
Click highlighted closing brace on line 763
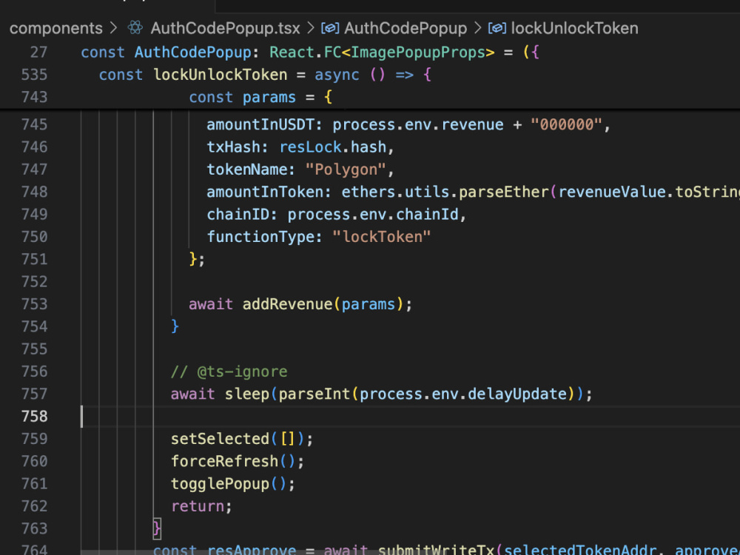pyautogui.click(x=157, y=528)
